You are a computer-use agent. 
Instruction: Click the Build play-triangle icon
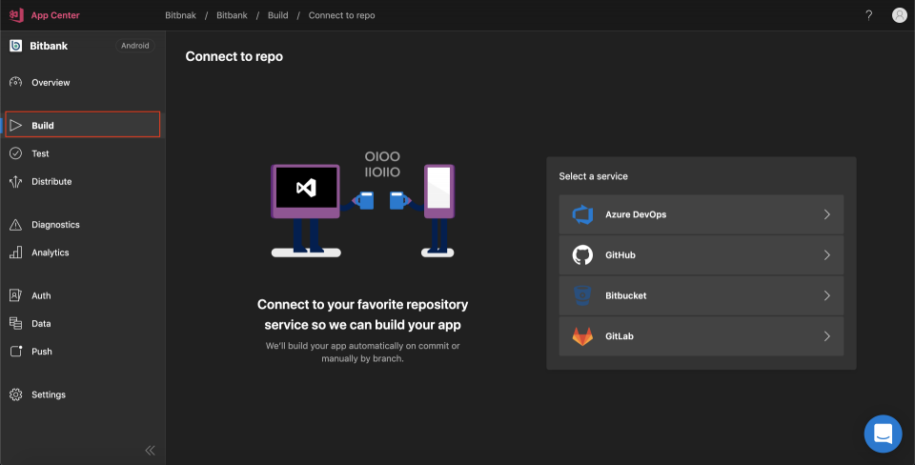point(16,126)
